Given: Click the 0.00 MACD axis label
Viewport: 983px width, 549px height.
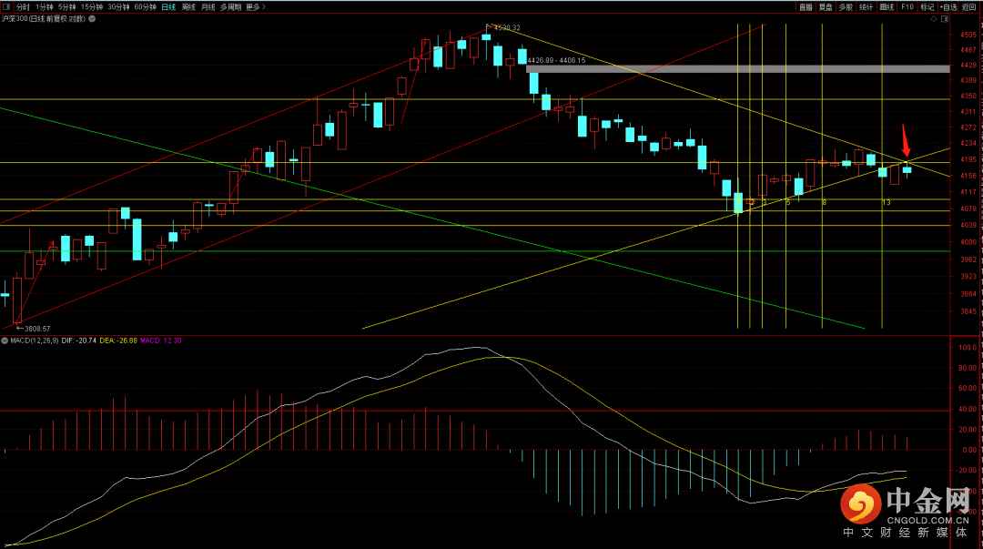Looking at the screenshot, I should coord(969,450).
